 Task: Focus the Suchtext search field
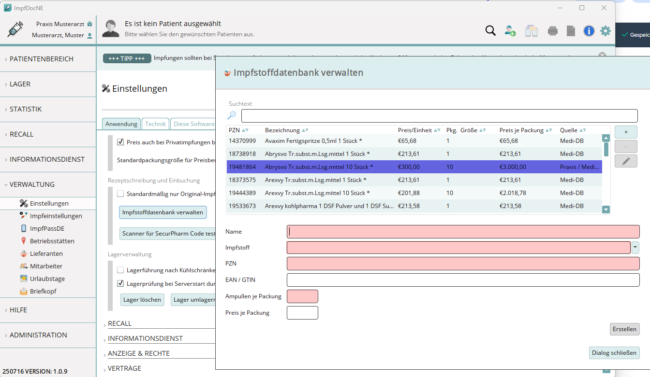tap(439, 116)
